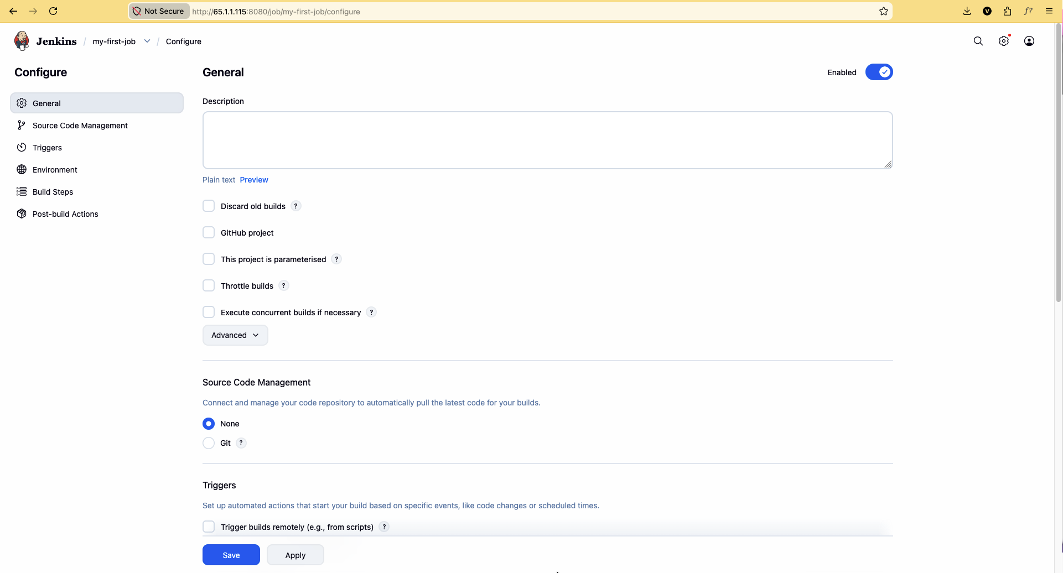The height and width of the screenshot is (573, 1063).
Task: Open browser downloads icon
Action: pos(967,11)
